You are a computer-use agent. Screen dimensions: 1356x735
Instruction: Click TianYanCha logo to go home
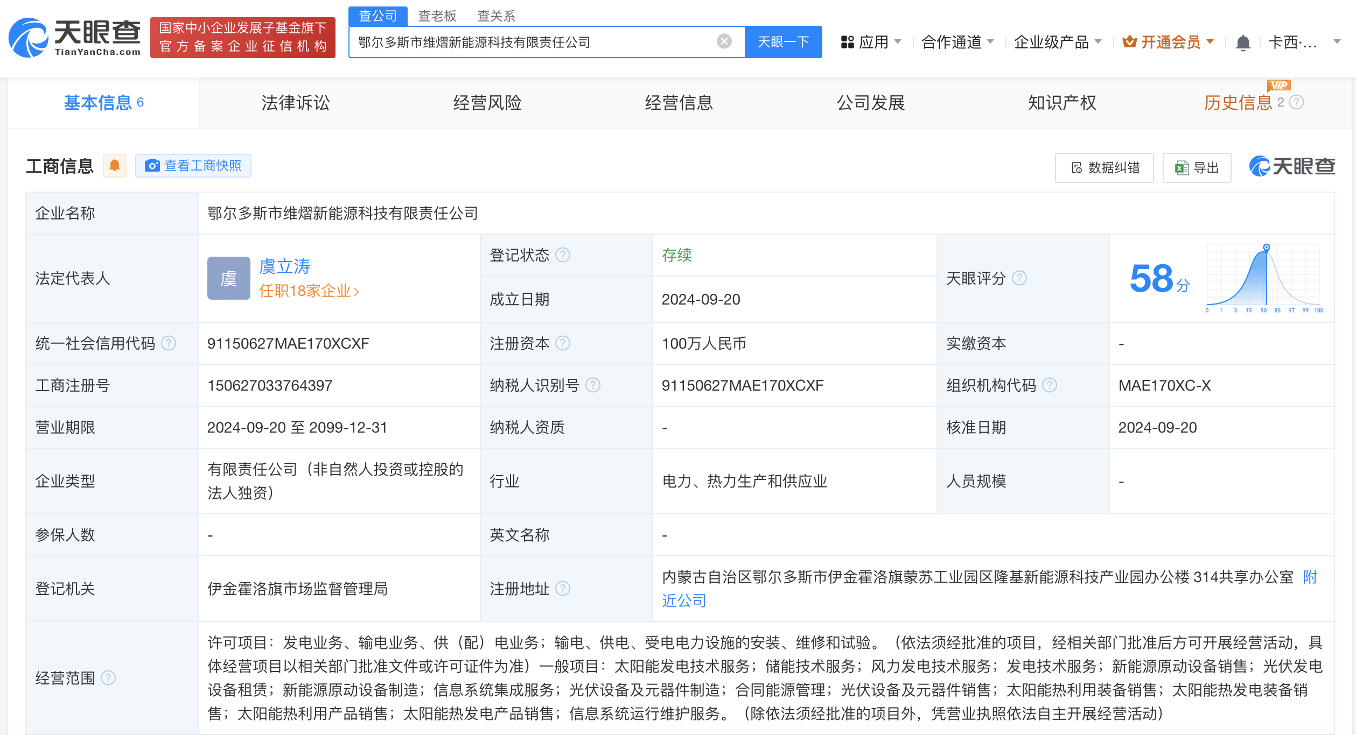tap(75, 38)
